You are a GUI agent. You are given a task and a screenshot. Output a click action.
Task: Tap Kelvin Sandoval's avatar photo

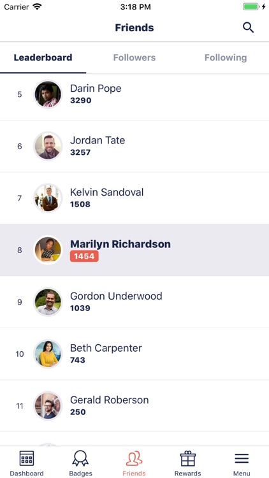coord(48,198)
